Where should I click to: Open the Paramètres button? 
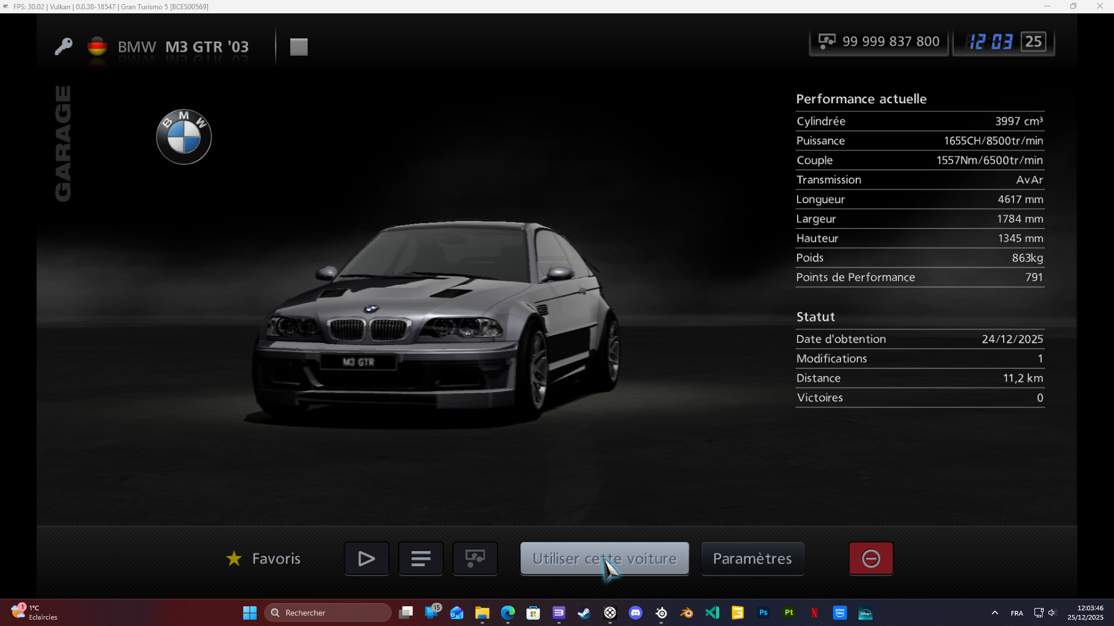point(752,559)
